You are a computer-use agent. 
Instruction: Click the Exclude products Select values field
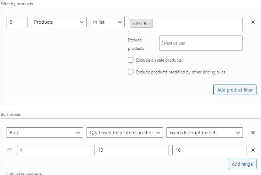coord(201,43)
